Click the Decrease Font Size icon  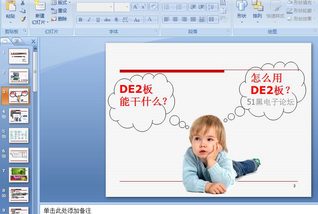[143, 7]
